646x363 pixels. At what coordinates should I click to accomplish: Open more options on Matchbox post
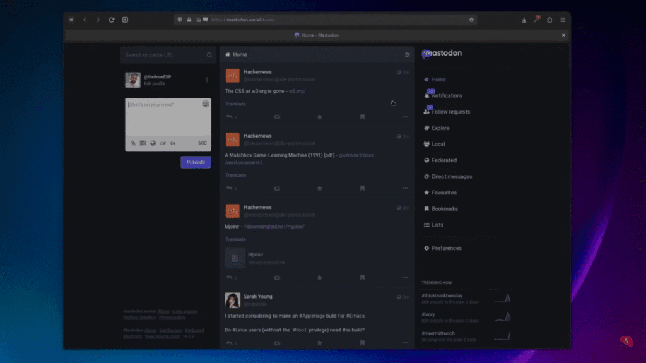click(x=406, y=188)
